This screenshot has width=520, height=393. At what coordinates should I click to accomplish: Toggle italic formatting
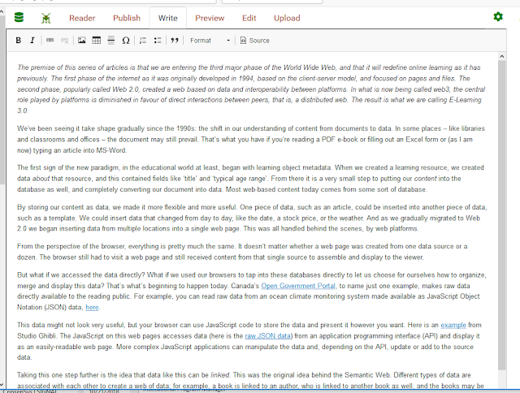tap(32, 41)
